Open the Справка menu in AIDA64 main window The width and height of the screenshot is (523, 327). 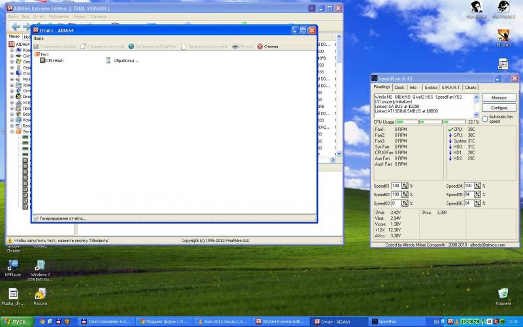pos(98,16)
